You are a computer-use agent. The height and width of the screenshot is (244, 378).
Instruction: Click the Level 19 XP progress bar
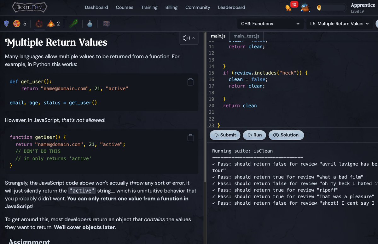click(331, 7)
